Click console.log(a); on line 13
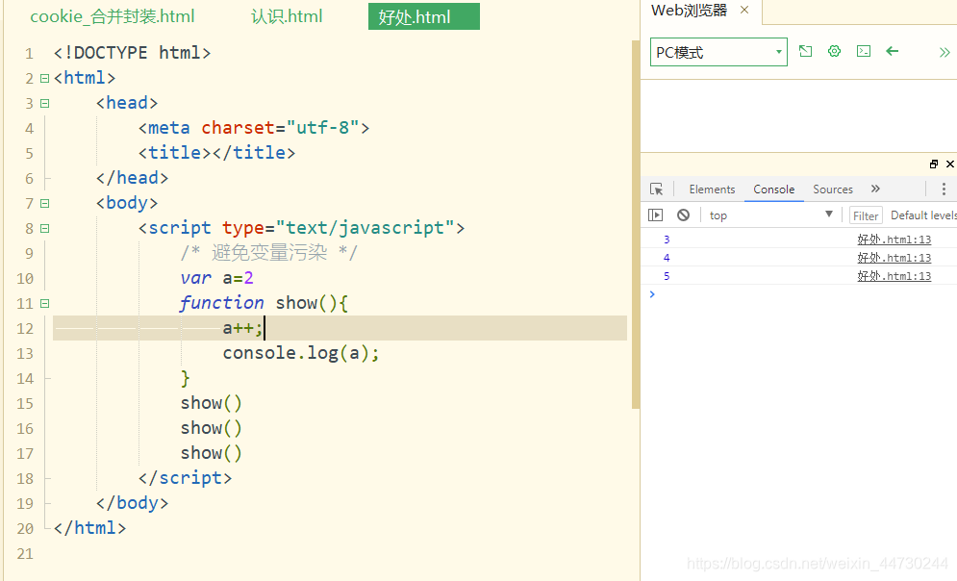Viewport: 957px width, 581px height. pos(301,353)
